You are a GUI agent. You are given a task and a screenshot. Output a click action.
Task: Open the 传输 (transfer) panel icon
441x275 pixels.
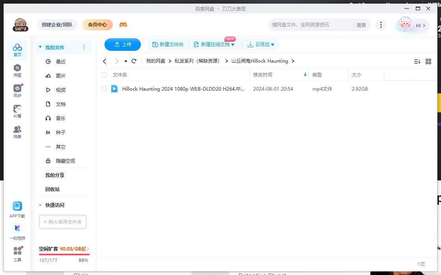tap(17, 70)
